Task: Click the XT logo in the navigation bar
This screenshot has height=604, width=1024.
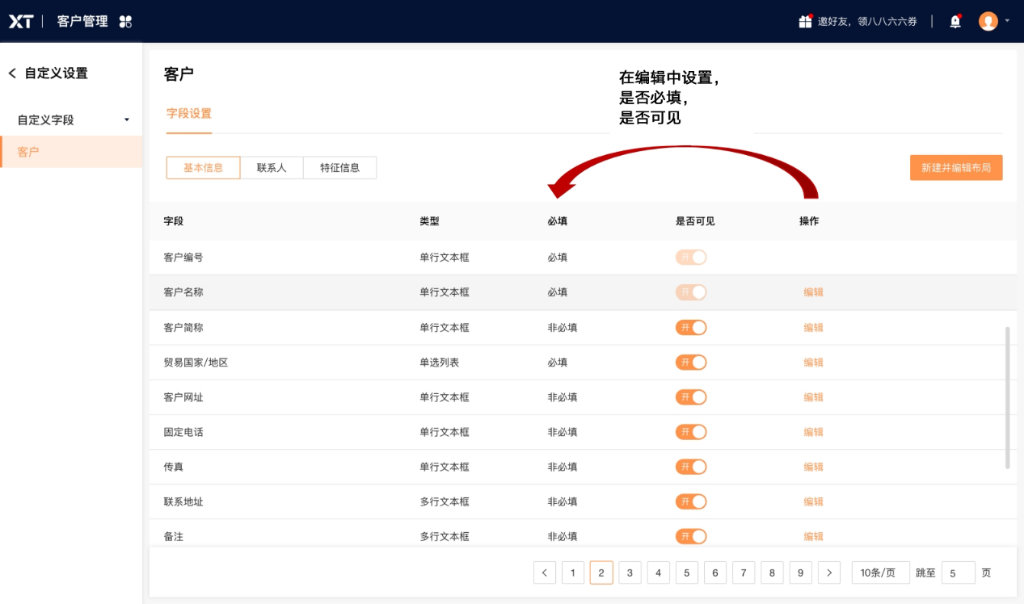Action: pyautogui.click(x=22, y=21)
